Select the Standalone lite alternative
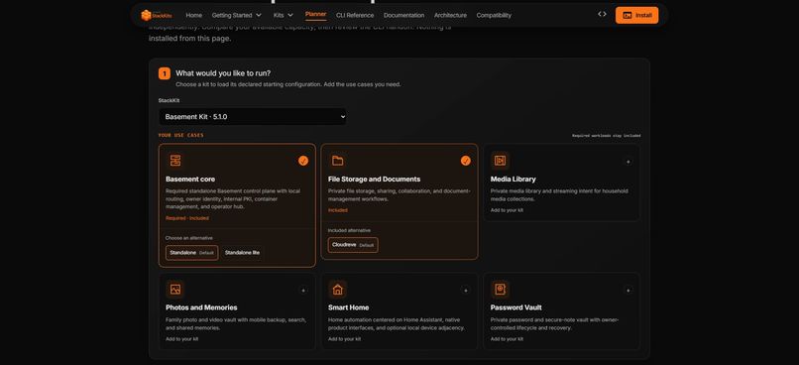 [242, 252]
